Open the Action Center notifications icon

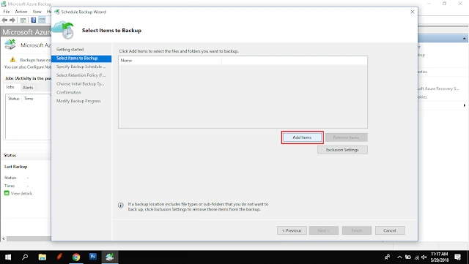[x=457, y=257]
